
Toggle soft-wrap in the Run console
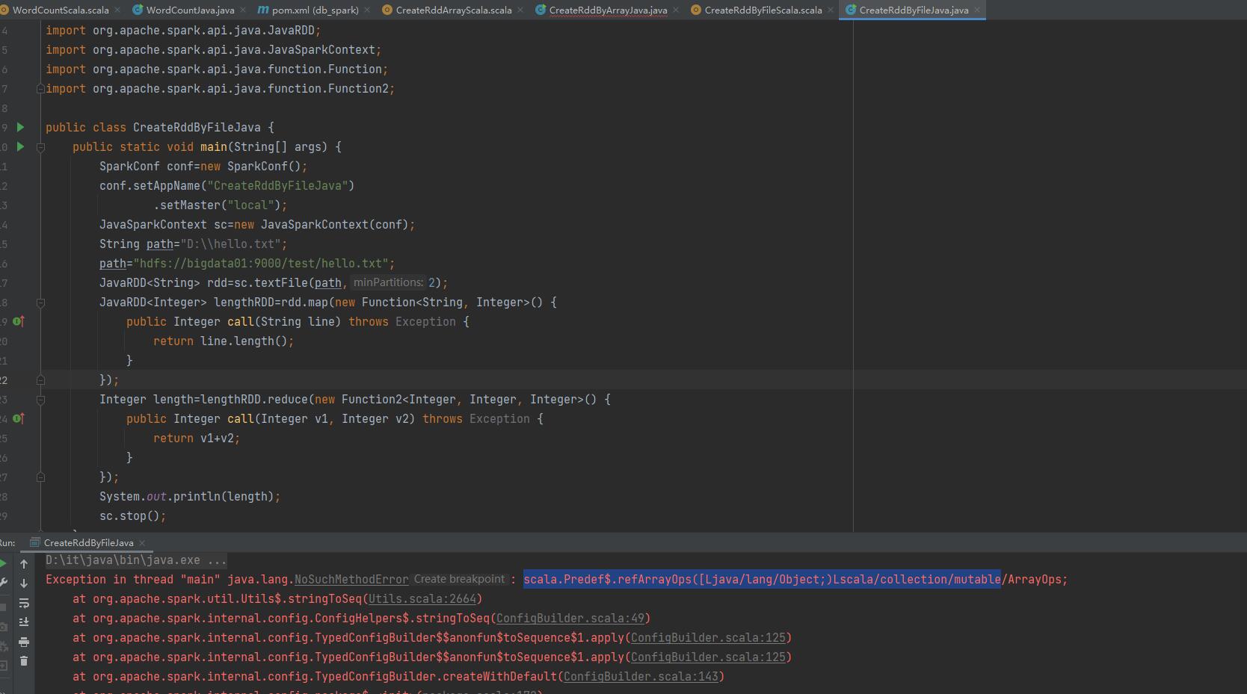(x=24, y=603)
